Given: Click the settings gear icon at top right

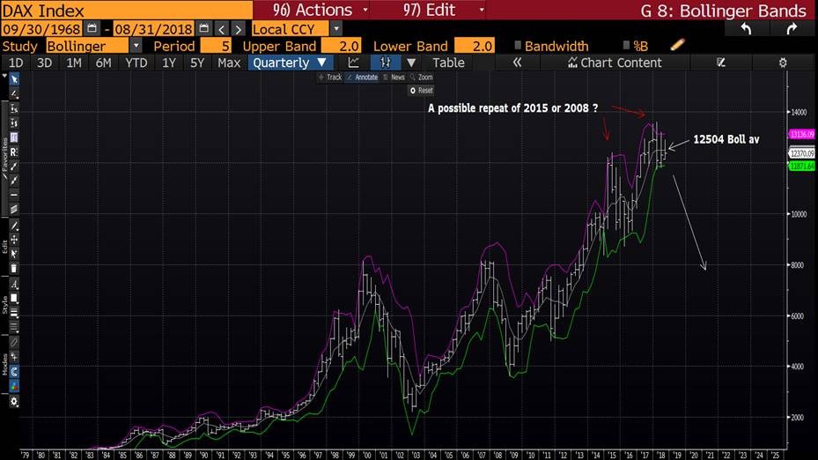Looking at the screenshot, I should (783, 63).
